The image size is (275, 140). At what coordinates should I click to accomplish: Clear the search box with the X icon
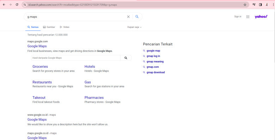pyautogui.click(x=128, y=17)
